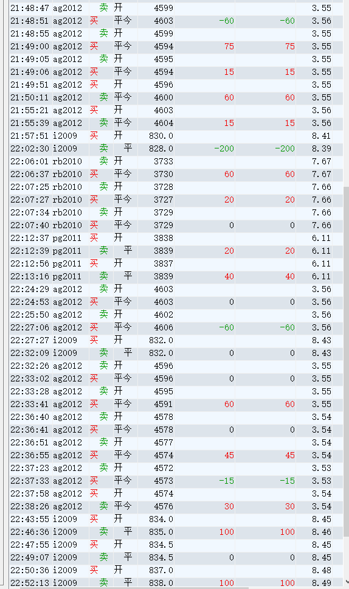Select the 22:33:41 ag2012 buy row

point(176,404)
